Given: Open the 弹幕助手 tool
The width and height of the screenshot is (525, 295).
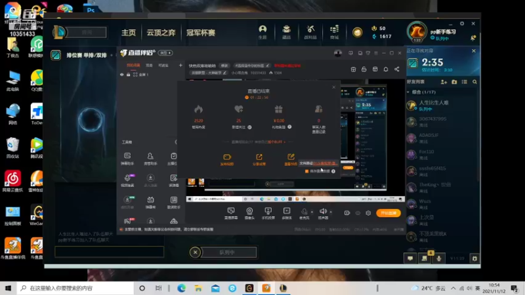Looking at the screenshot, I should (127, 159).
